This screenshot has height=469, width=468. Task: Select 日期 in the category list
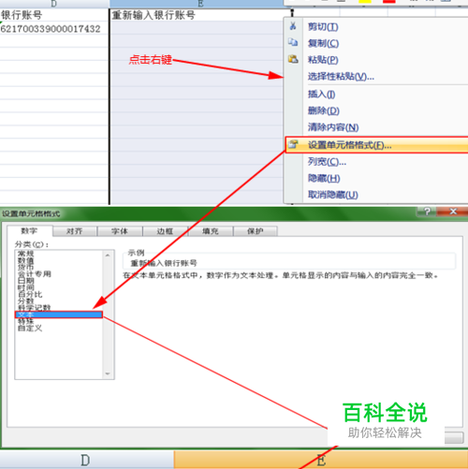(x=26, y=281)
